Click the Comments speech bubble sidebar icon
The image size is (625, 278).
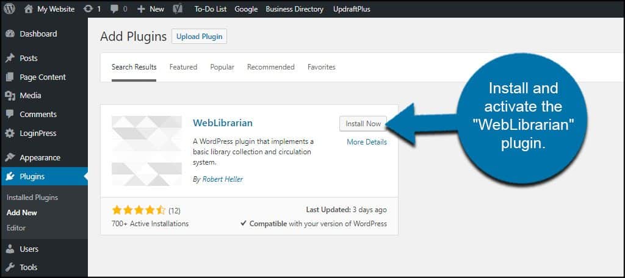[x=10, y=114]
